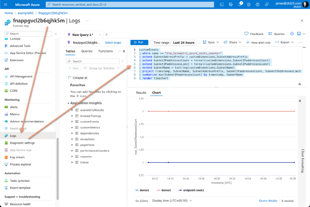Open Diagnostic settings
Image resolution: width=310 pixels, height=207 pixels.
(22, 143)
